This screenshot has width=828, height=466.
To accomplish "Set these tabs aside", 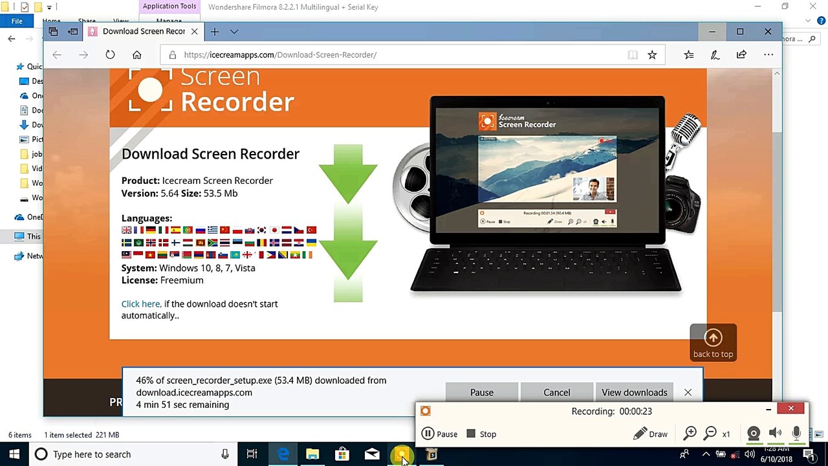I will point(72,31).
